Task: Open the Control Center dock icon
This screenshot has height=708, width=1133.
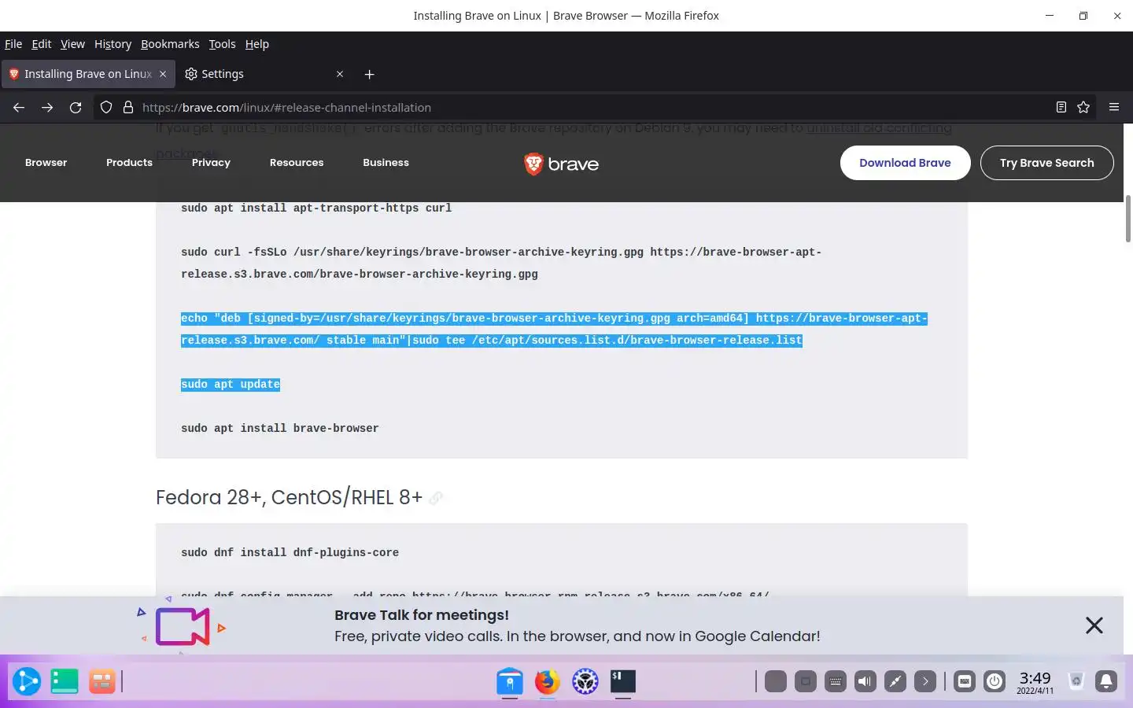Action: pos(585,681)
